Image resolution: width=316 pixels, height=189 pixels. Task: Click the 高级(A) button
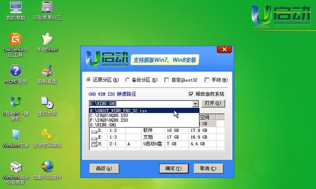(x=104, y=169)
